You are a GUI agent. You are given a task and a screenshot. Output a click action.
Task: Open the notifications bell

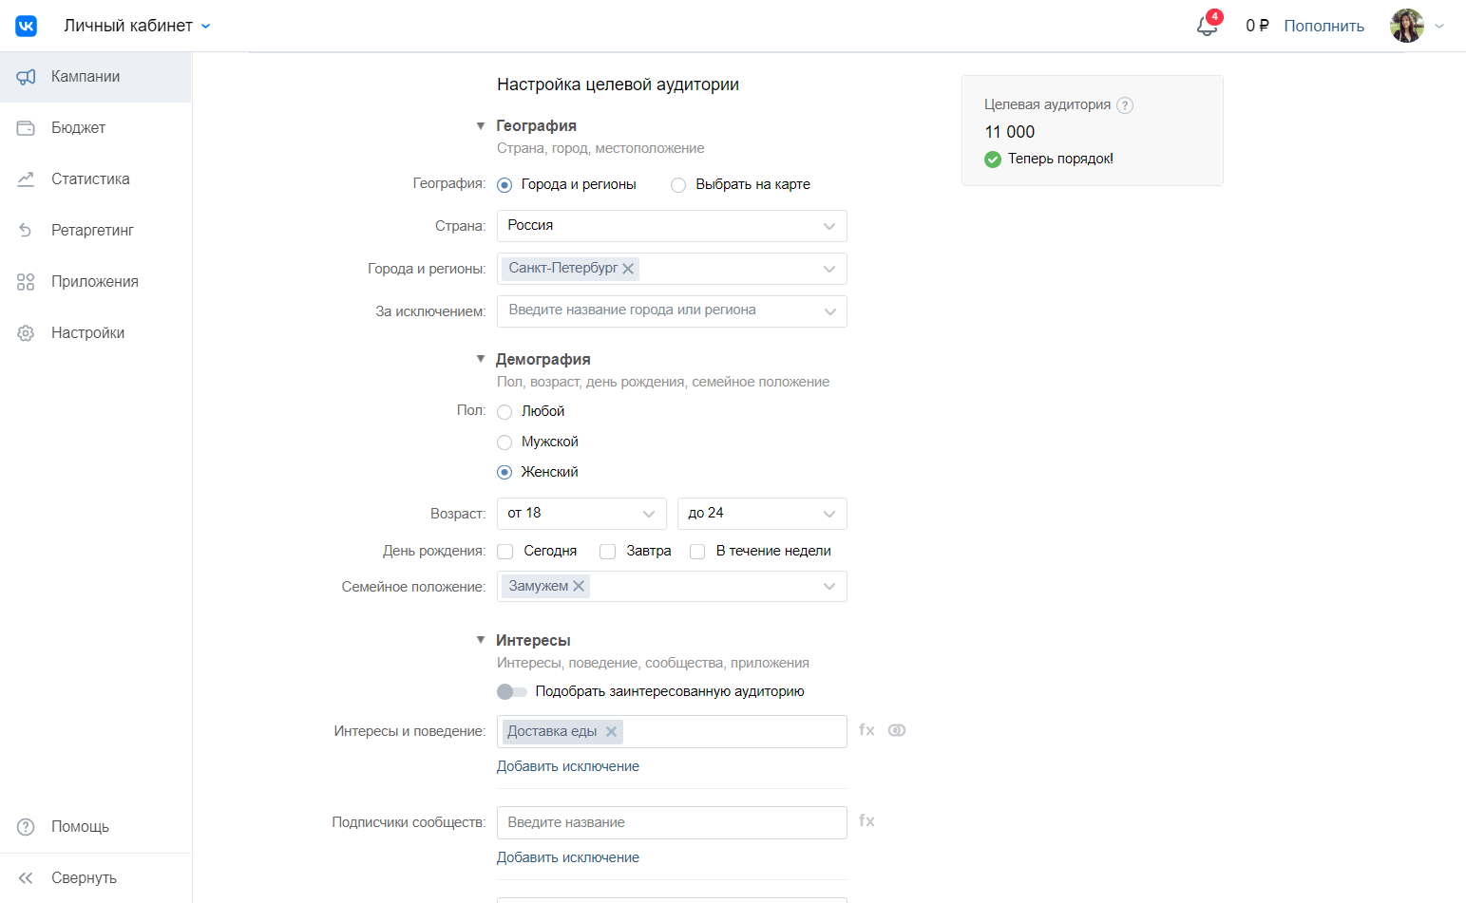1207,27
